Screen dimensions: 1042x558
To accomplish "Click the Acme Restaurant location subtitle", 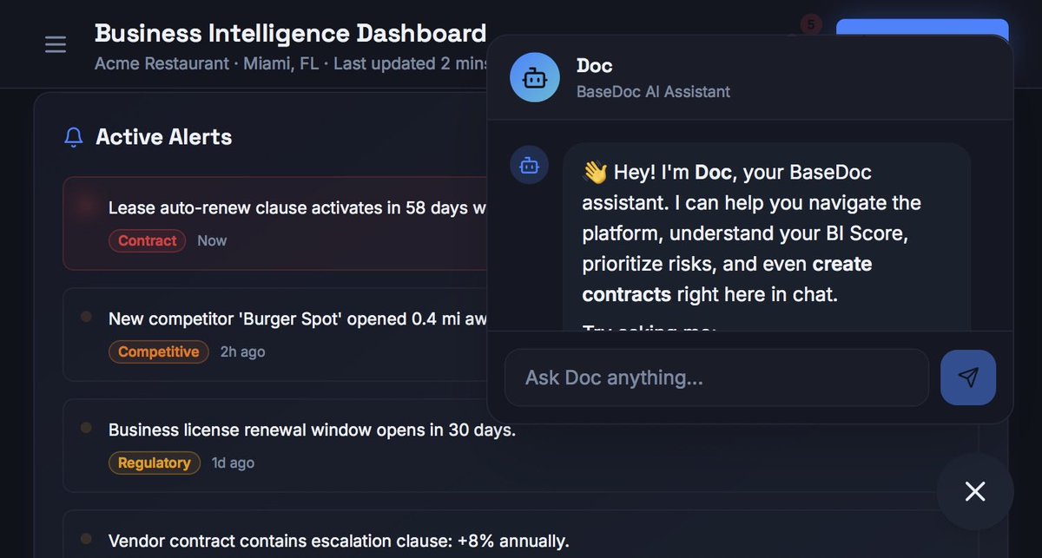I will click(x=290, y=63).
